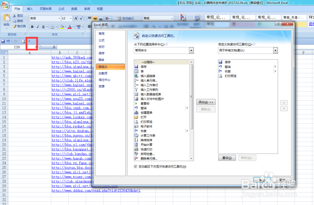Open the 常用命令 command source dropdown

(191, 50)
